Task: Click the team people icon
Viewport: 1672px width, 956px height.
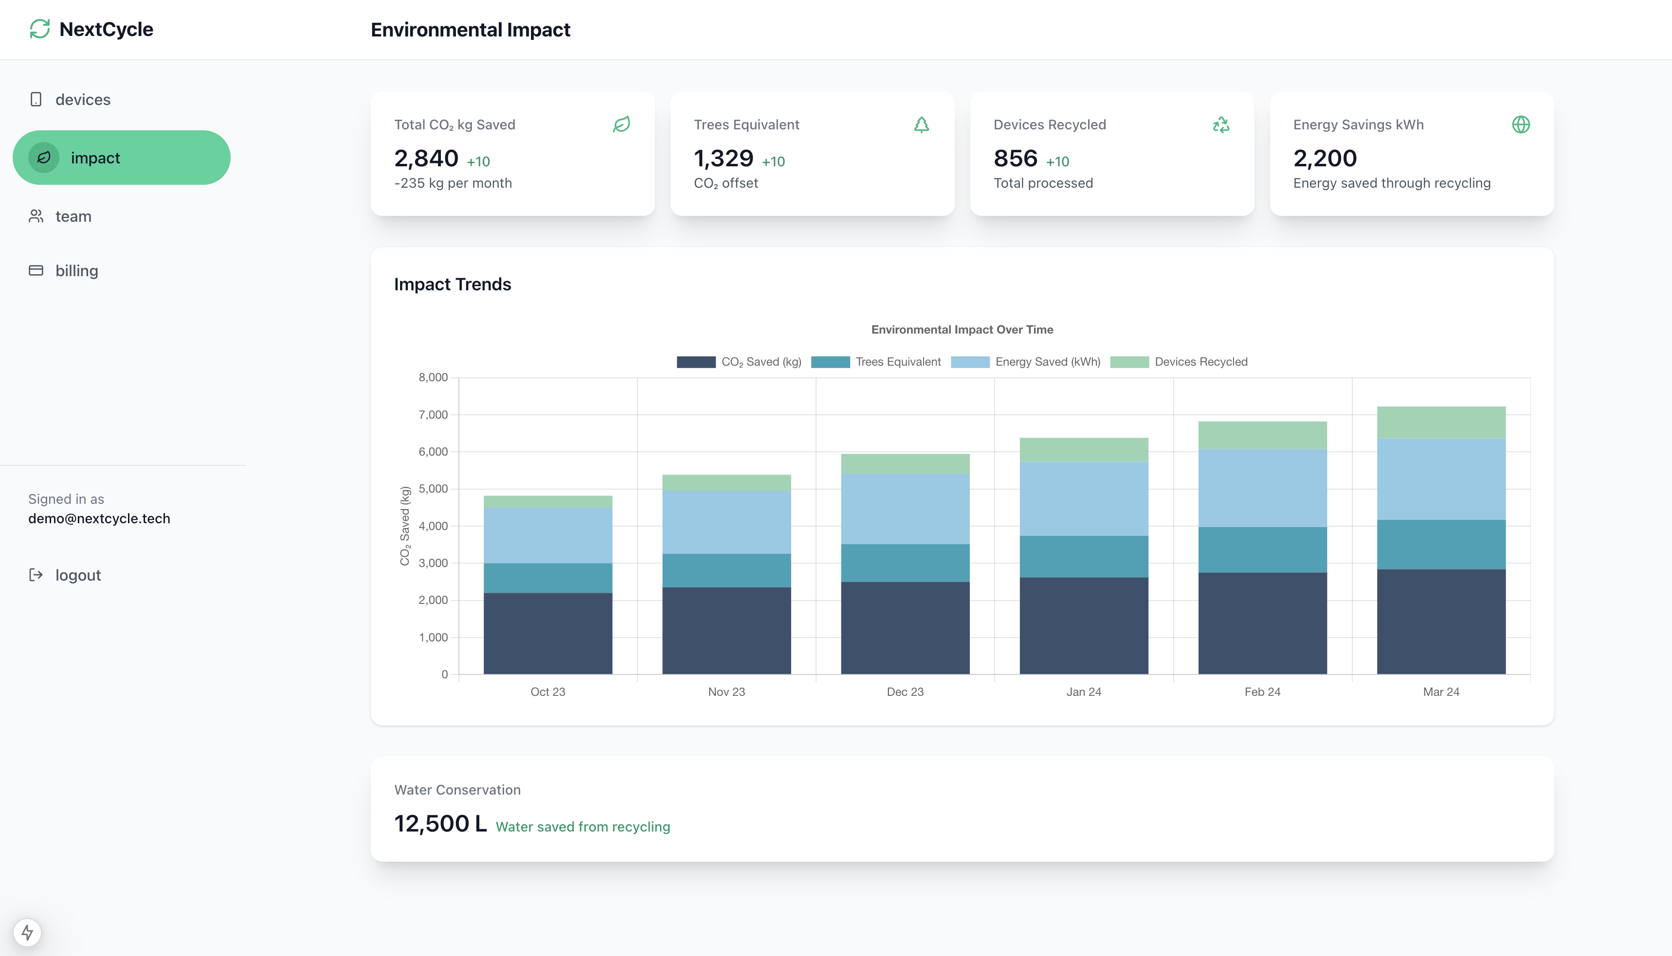Action: [36, 216]
